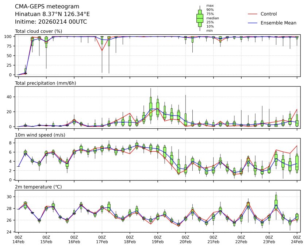The height and width of the screenshot is (248, 307).
Task: Select the 'Ensemble Mean' legend label
Action: 278,23
